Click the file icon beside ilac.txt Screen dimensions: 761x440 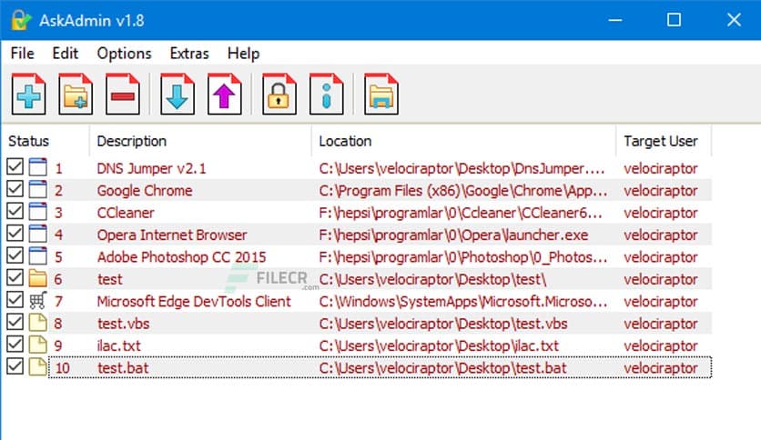tap(38, 345)
